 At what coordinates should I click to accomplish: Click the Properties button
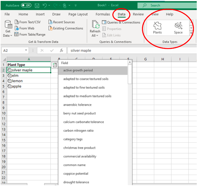pyautogui.click(x=112, y=29)
